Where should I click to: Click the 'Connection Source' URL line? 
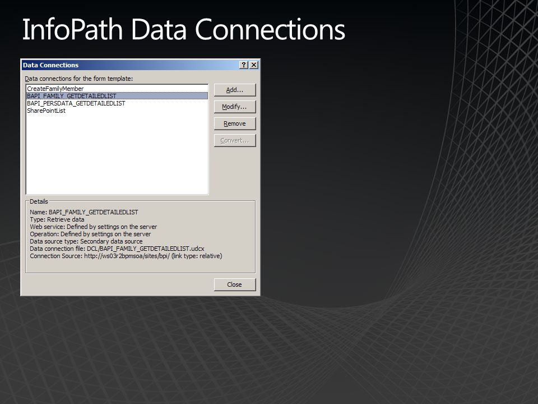(x=126, y=256)
